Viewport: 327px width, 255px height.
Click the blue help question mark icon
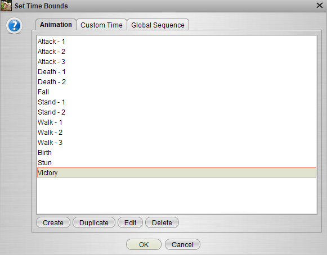[x=14, y=26]
